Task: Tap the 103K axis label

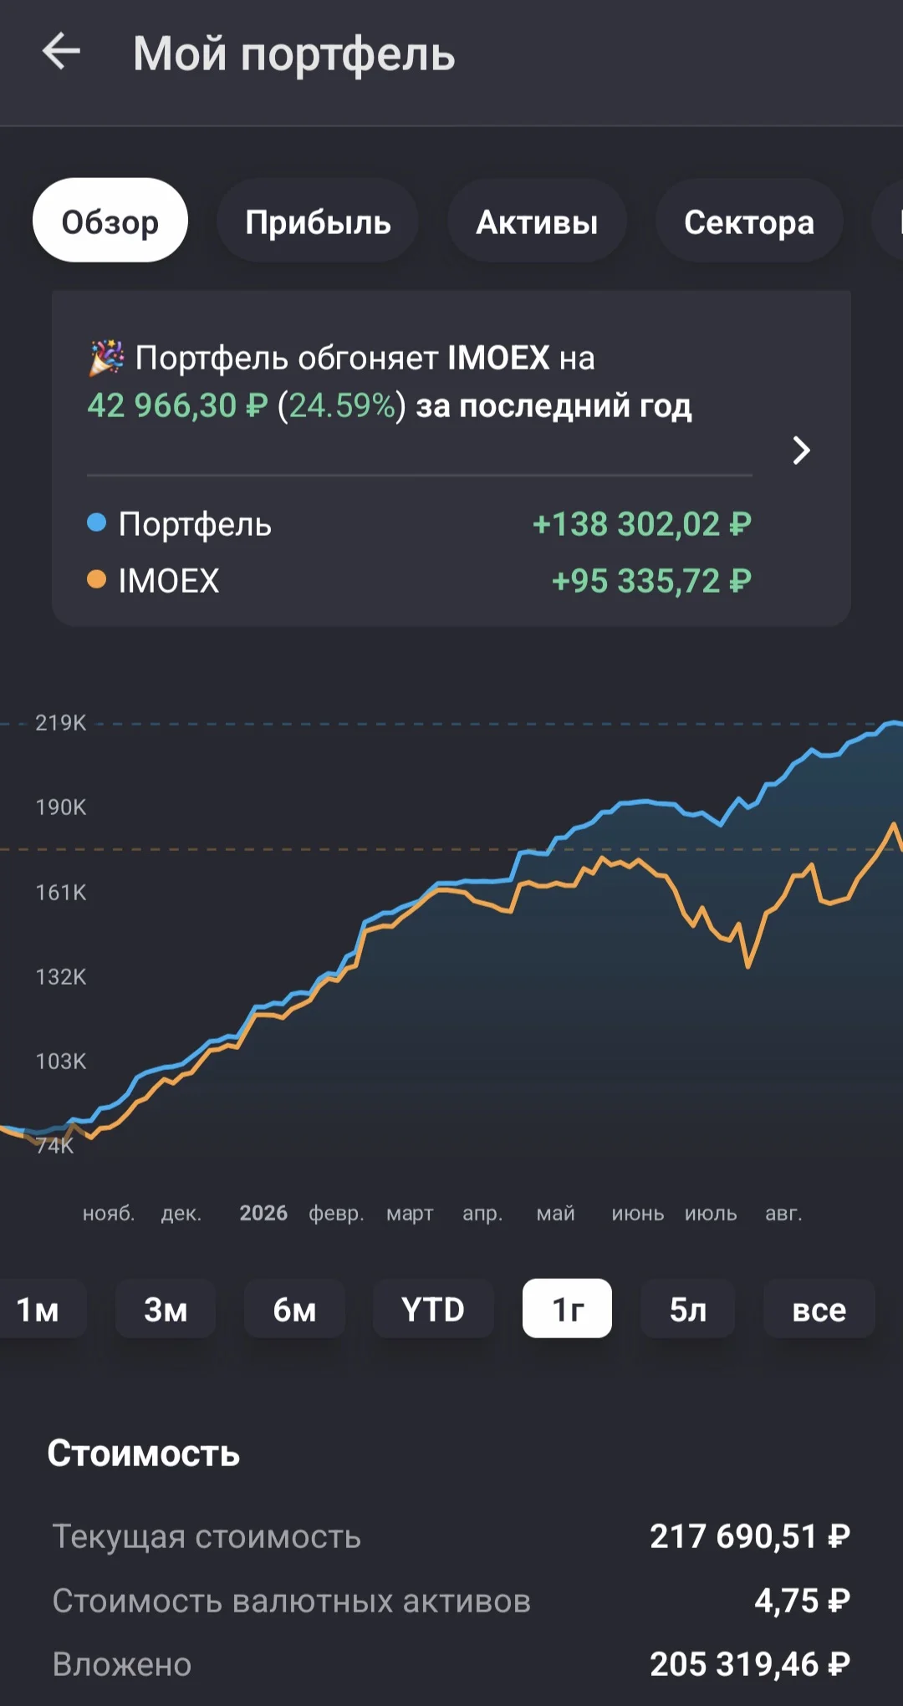Action: point(61,1062)
